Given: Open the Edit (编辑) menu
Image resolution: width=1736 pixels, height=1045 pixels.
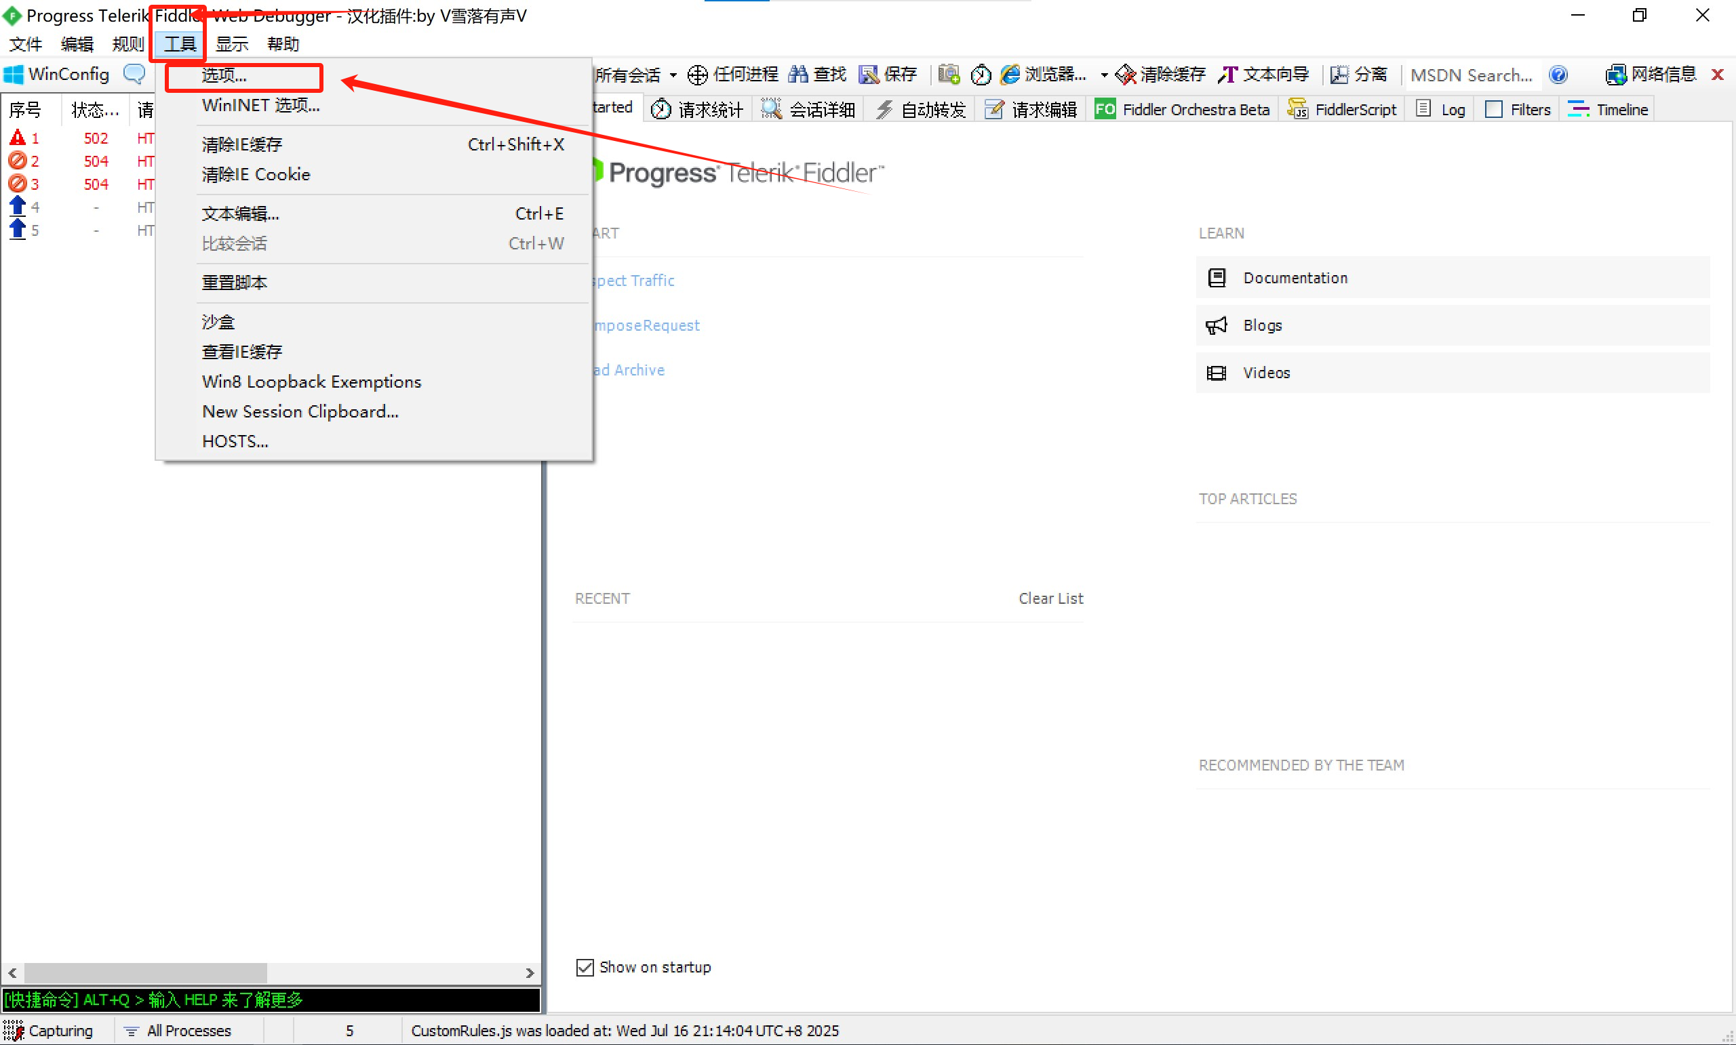Looking at the screenshot, I should click(77, 43).
